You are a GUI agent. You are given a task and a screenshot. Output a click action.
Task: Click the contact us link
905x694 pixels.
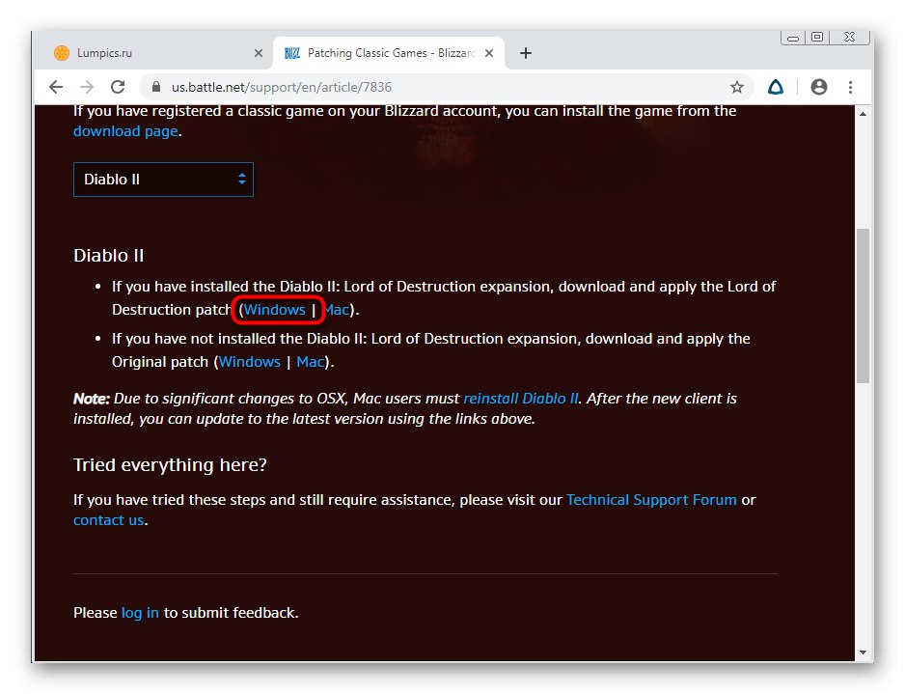(x=108, y=520)
